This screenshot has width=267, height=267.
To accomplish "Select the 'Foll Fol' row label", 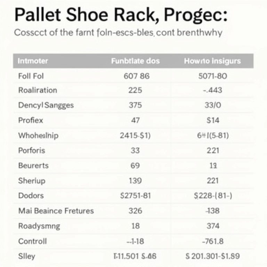I will pyautogui.click(x=31, y=75).
